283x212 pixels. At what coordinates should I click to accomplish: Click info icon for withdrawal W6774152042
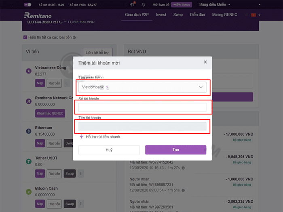tap(183, 168)
